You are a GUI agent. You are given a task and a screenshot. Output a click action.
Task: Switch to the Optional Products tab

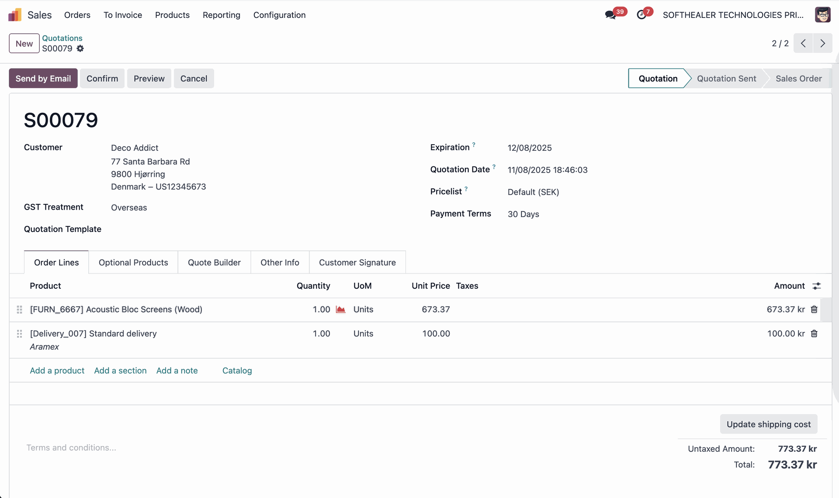tap(133, 263)
